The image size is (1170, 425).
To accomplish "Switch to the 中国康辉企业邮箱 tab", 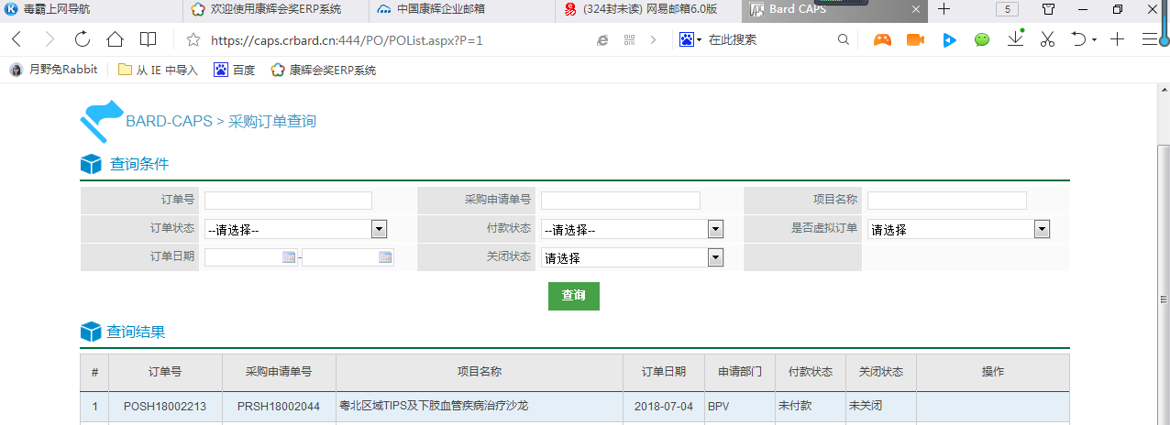I will coord(440,9).
